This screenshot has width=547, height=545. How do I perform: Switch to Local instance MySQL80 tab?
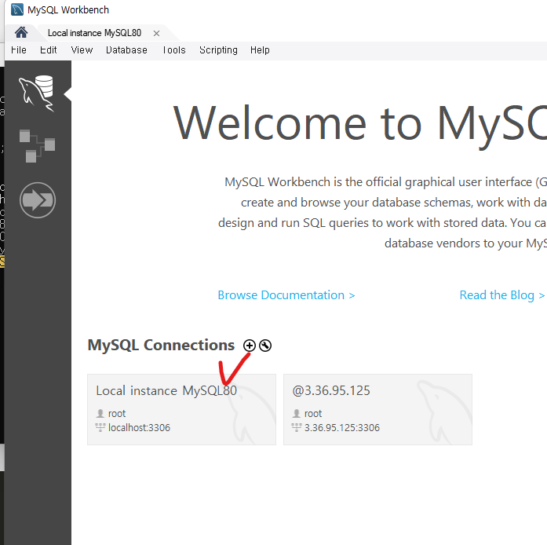[94, 33]
